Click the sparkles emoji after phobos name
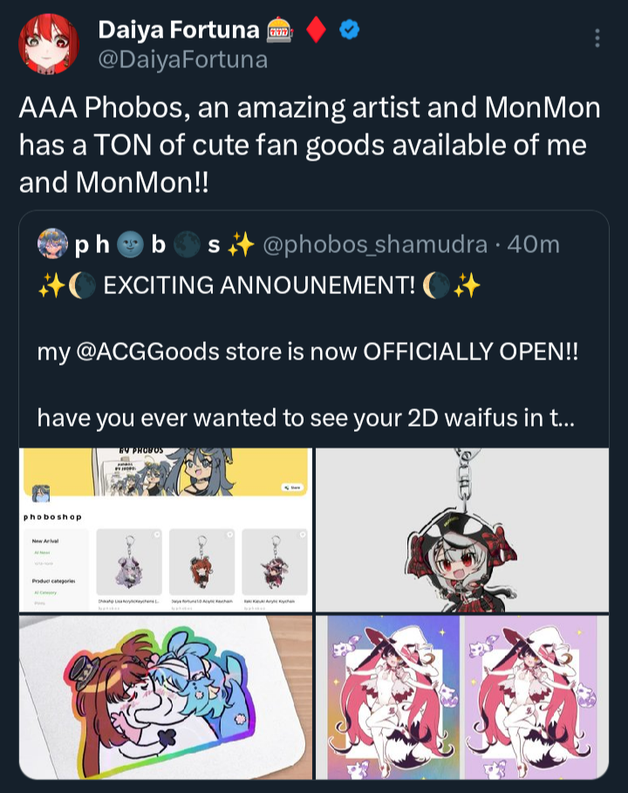 click(241, 245)
